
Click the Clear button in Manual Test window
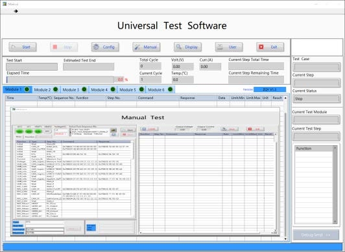click(x=149, y=129)
